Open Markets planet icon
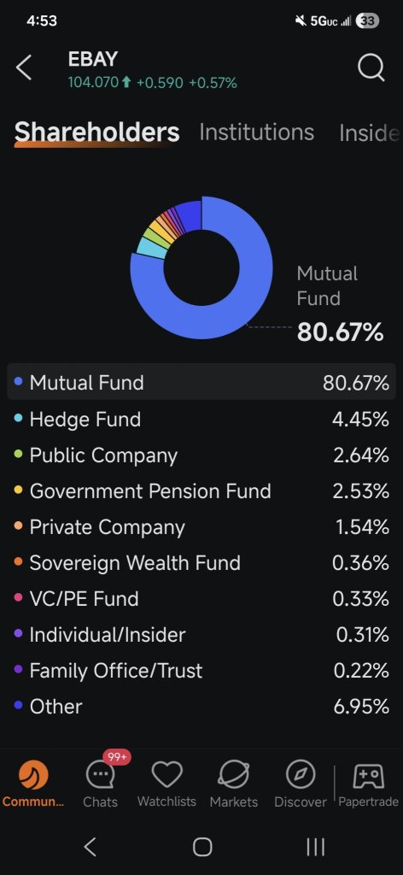The image size is (403, 875). (x=234, y=775)
